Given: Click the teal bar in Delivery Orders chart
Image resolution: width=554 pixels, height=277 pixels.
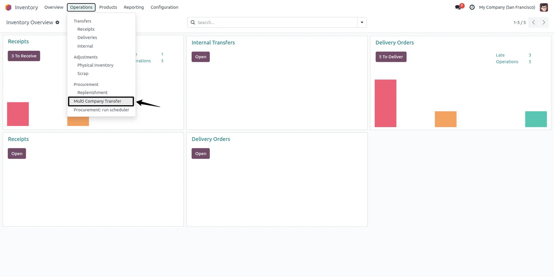Looking at the screenshot, I should 536,119.
